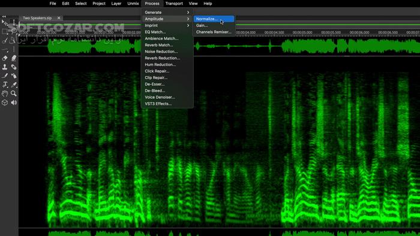Close the Two Speakers.slp tab
The image size is (420, 236).
pos(59,18)
